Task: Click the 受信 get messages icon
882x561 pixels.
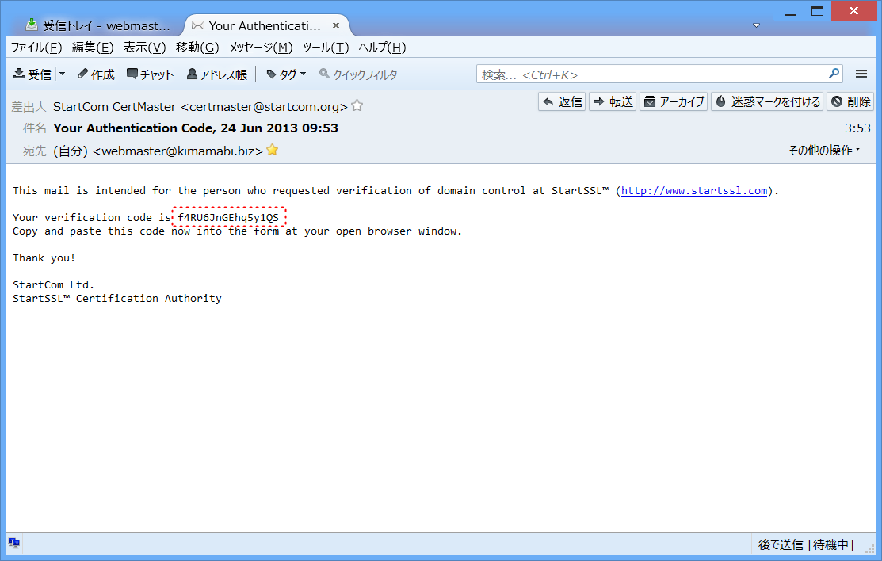Action: [x=32, y=74]
